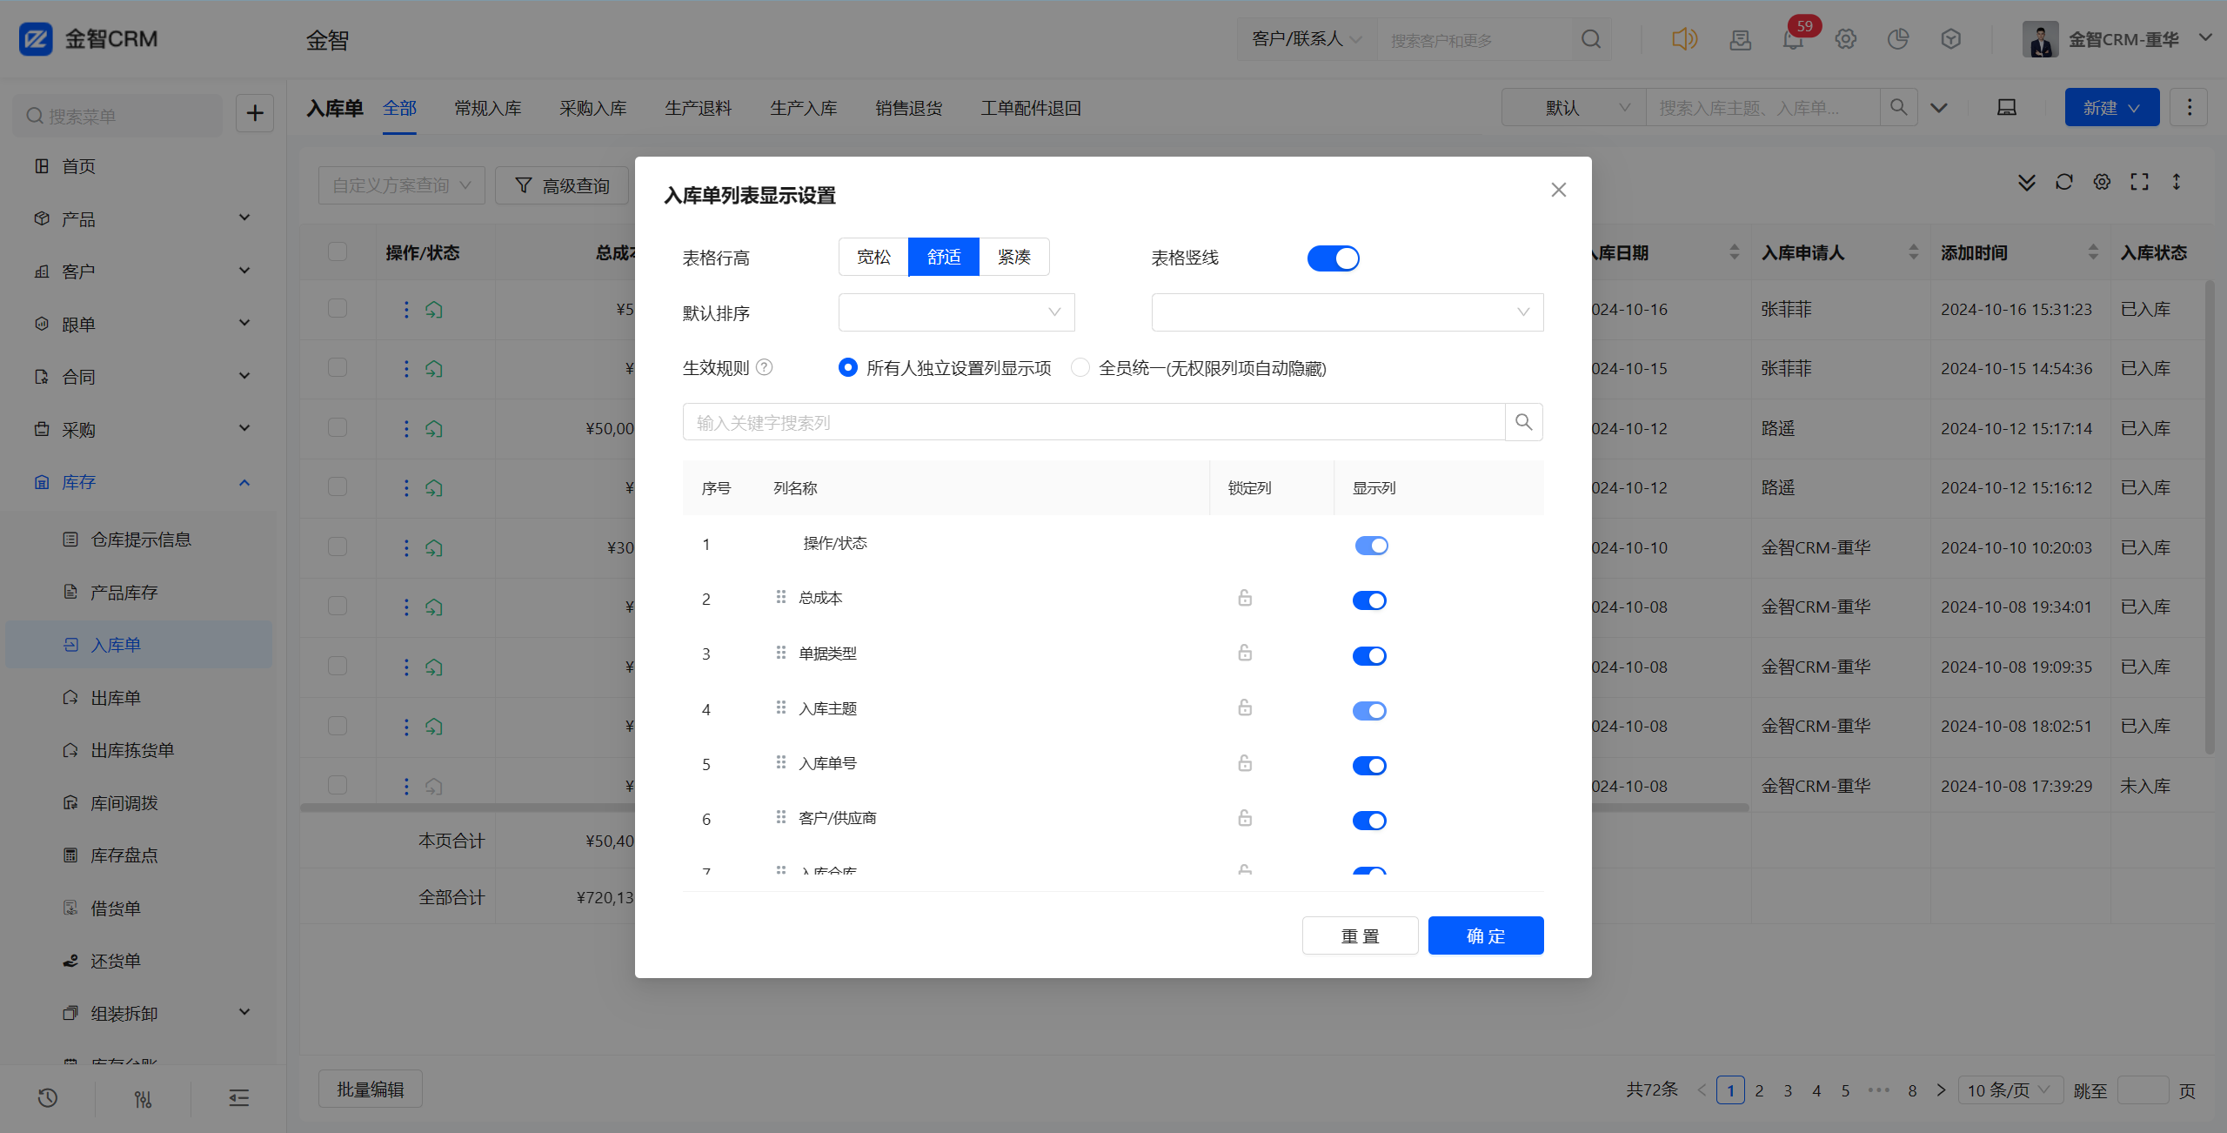Click the layout view icon beside 新建

tap(2007, 107)
